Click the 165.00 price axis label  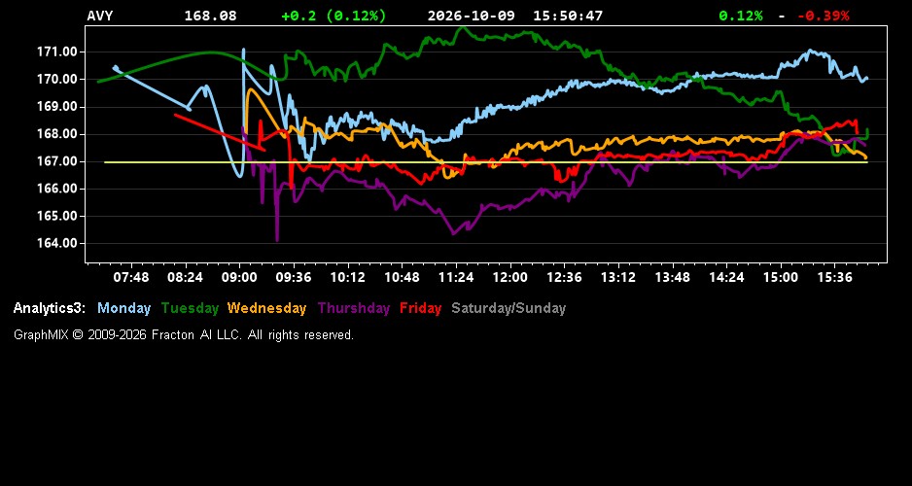57,216
